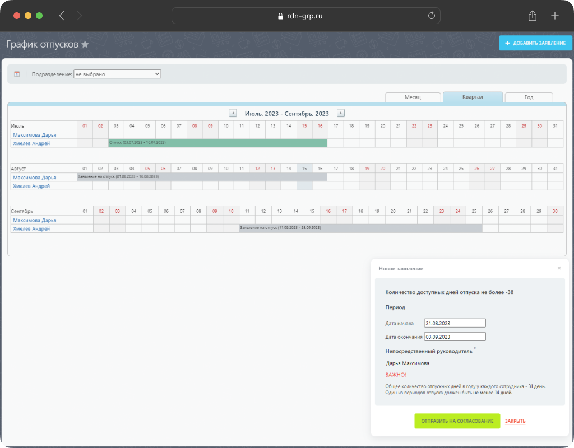Viewport: 574px width, 448px height.
Task: Open a new browser tab
Action: click(555, 16)
